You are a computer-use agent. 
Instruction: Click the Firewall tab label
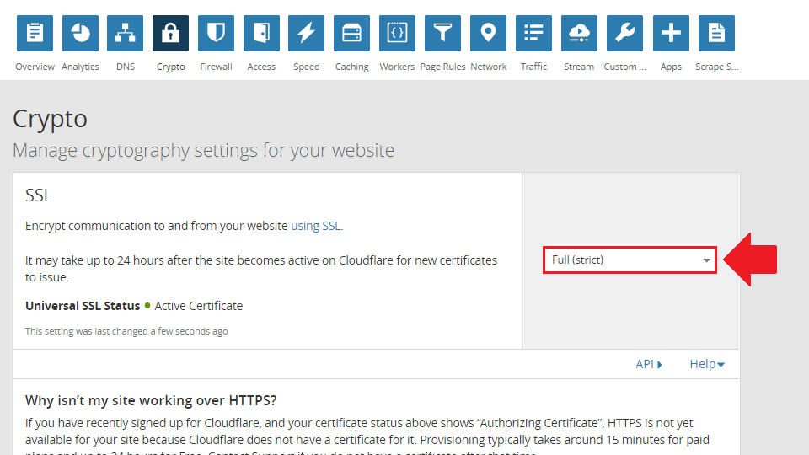[x=217, y=67]
